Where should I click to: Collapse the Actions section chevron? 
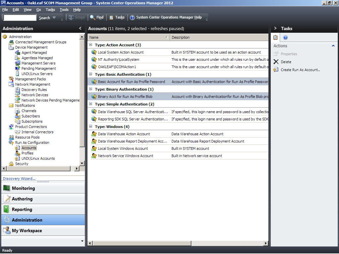click(333, 46)
